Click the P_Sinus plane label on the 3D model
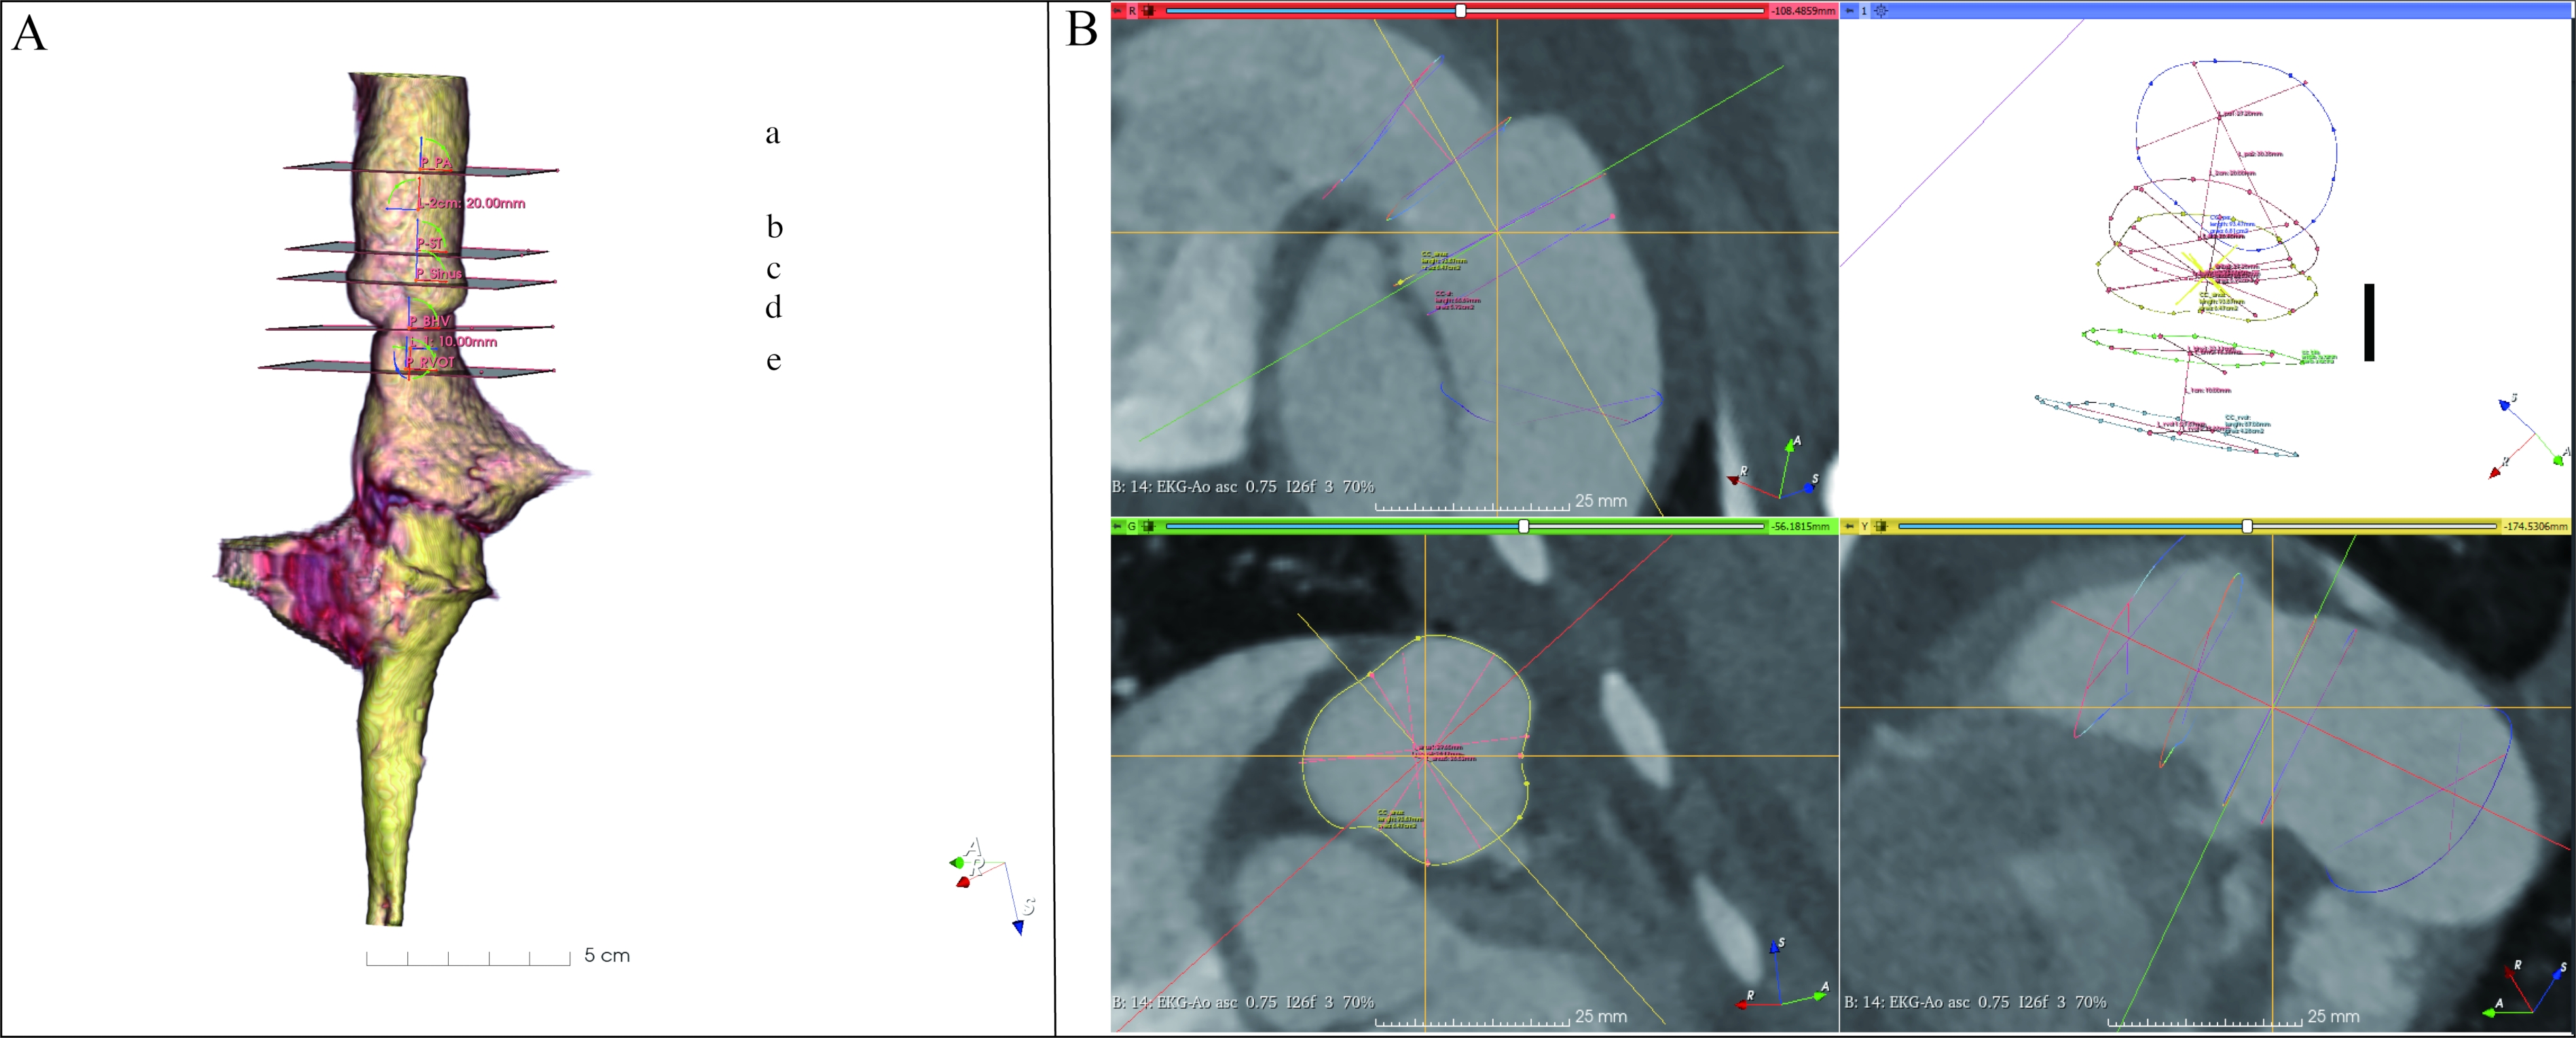The image size is (2576, 1038). pyautogui.click(x=439, y=273)
